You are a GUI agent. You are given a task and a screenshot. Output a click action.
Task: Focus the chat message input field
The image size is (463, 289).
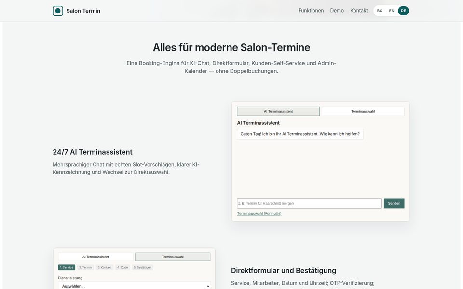point(309,203)
